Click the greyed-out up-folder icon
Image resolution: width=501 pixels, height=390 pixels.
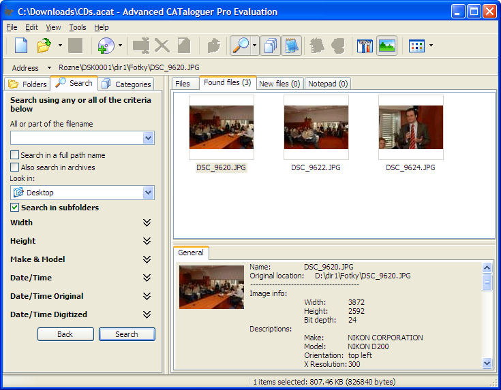pyautogui.click(x=214, y=46)
